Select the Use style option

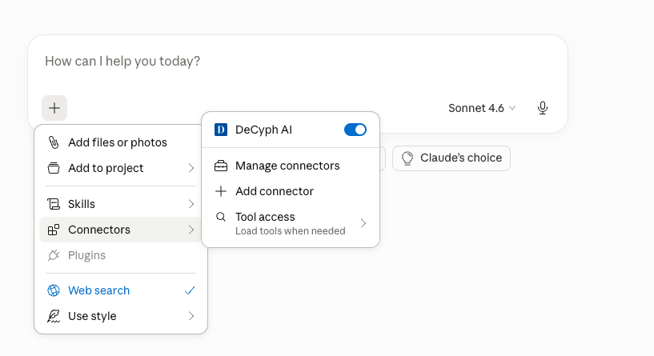tap(121, 316)
